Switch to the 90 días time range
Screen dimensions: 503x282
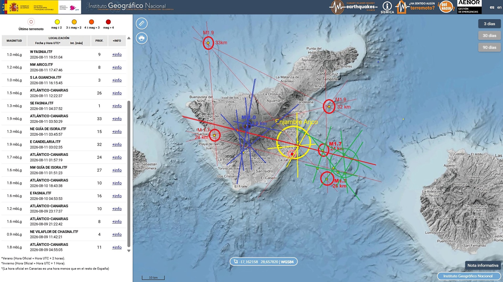(489, 47)
